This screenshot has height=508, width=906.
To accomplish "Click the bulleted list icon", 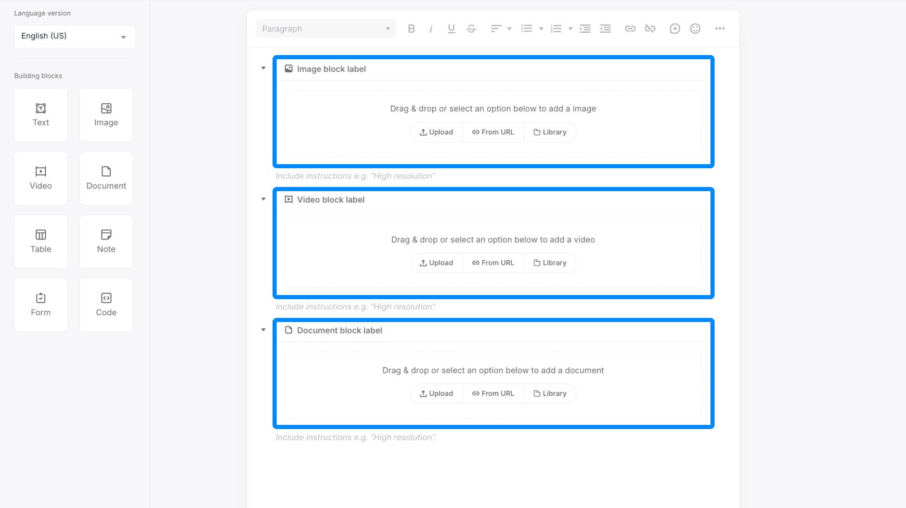I will [x=526, y=29].
